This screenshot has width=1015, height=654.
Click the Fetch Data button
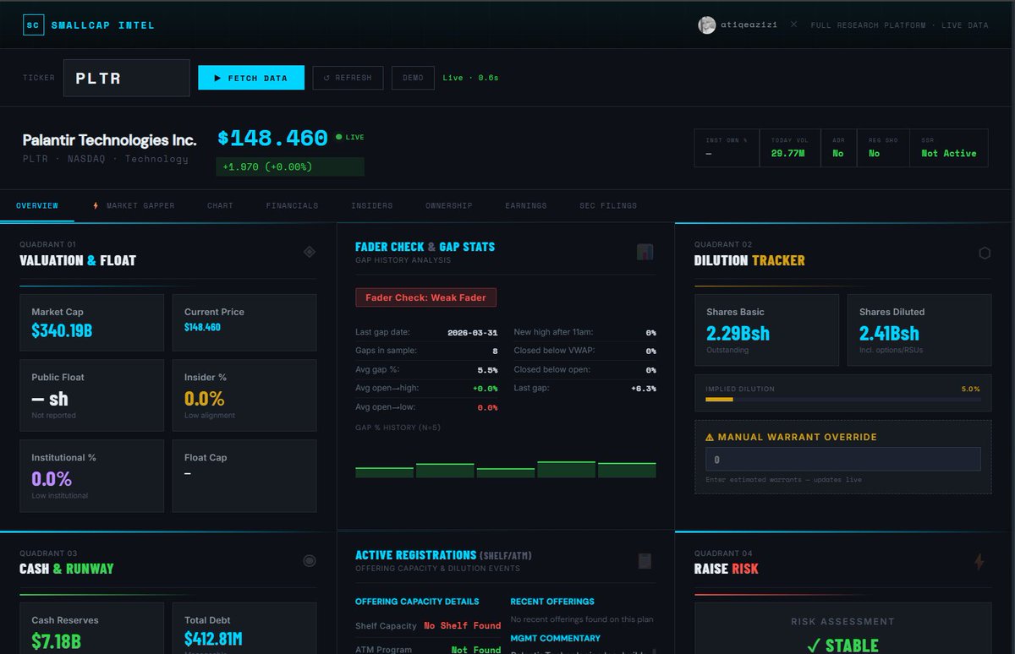(x=251, y=78)
